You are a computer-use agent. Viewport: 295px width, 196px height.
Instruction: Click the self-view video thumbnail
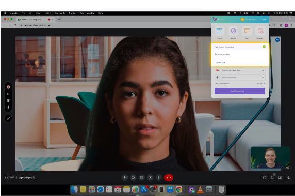pyautogui.click(x=270, y=158)
